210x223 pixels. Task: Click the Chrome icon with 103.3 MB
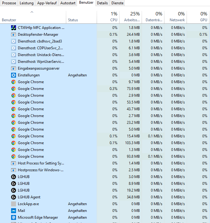coord(14,143)
